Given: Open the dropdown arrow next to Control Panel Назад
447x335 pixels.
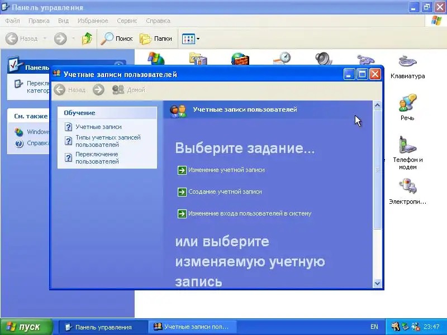Looking at the screenshot, I should point(45,39).
